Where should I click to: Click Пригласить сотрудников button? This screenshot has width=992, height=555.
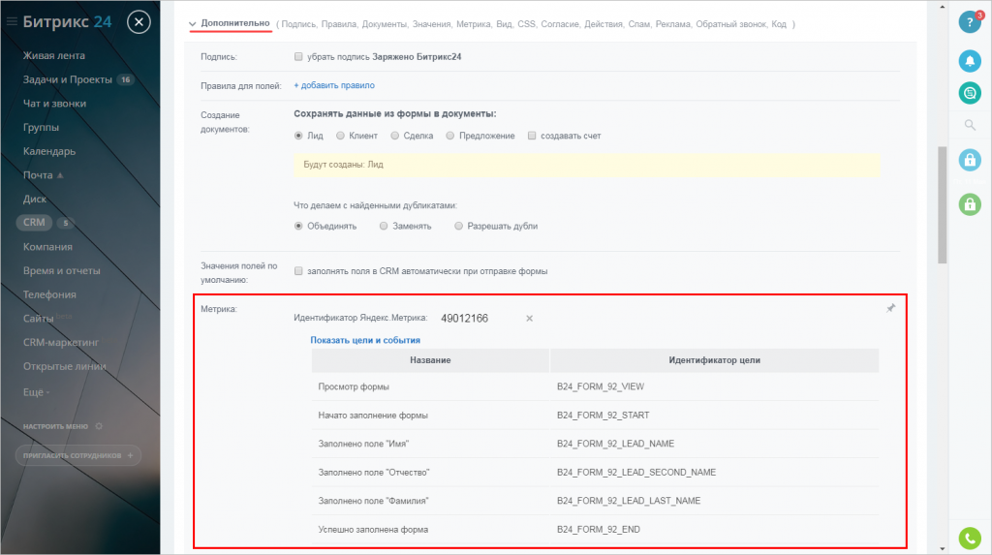coord(78,455)
